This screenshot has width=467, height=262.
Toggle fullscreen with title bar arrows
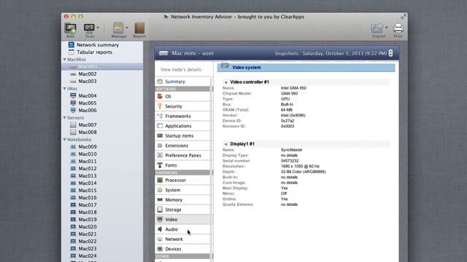(404, 17)
